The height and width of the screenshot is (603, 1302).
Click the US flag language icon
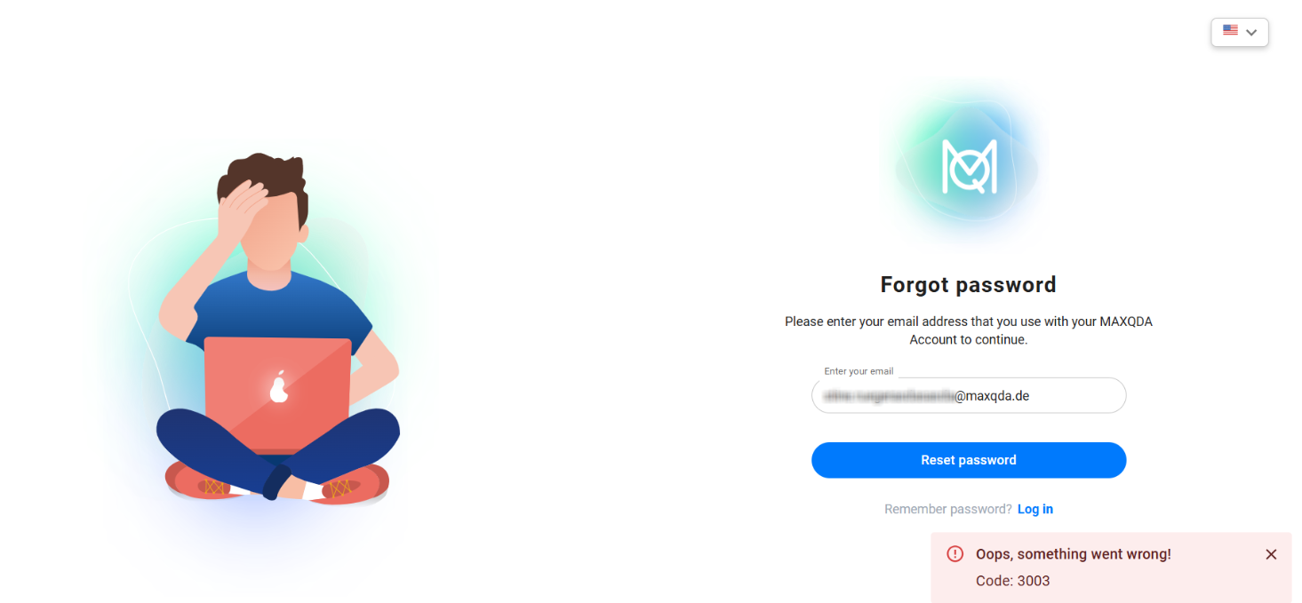tap(1230, 31)
